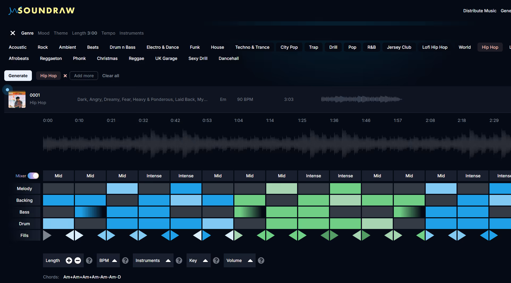Open the Intense selector at 0:32

(154, 176)
